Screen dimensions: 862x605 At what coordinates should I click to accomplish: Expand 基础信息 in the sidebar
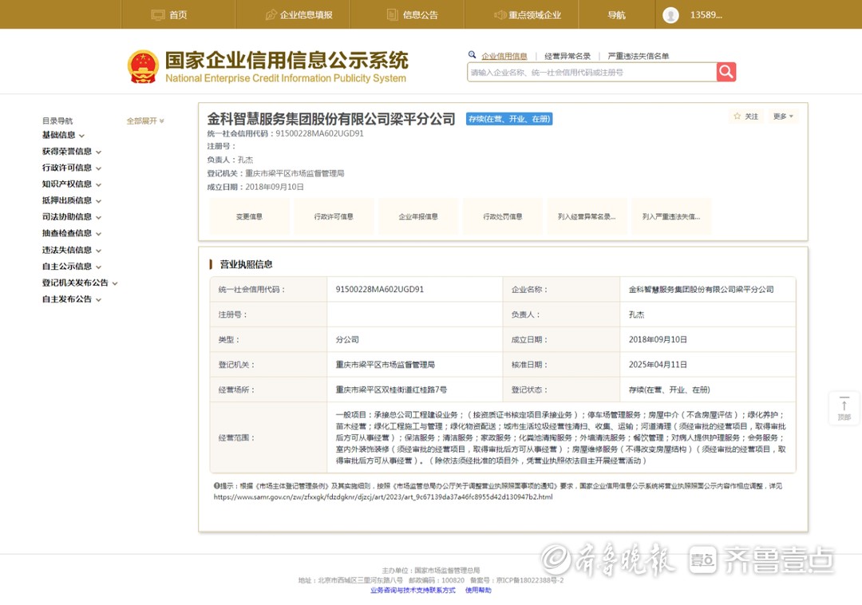coord(63,135)
